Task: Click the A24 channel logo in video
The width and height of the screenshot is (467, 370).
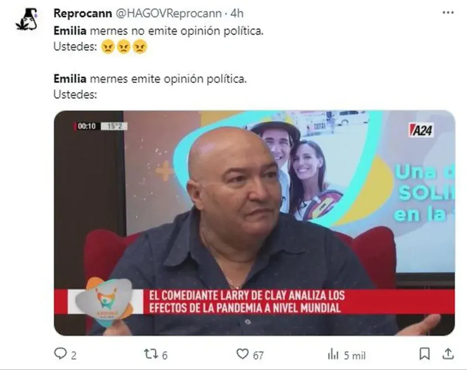Action: 421,130
